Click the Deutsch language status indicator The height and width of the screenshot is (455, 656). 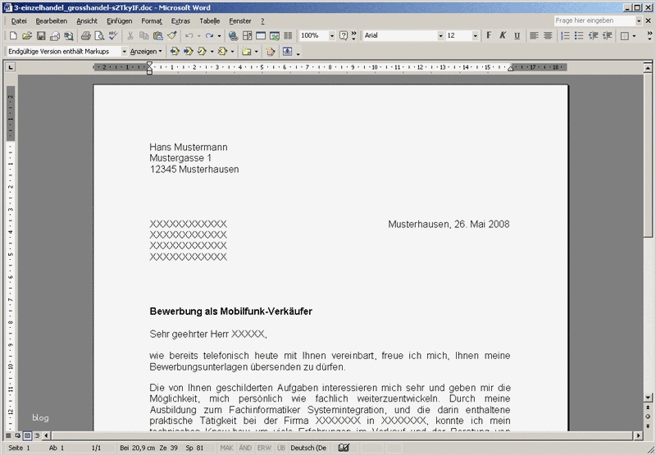[308, 448]
